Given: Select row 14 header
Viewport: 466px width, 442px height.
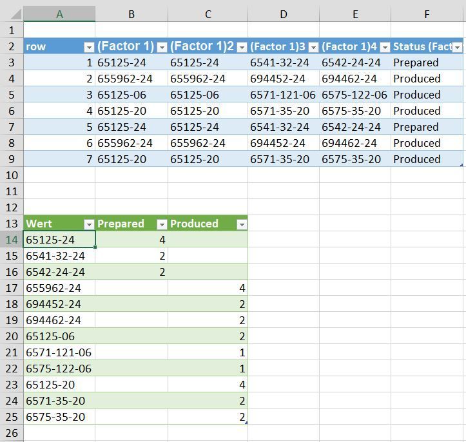Looking at the screenshot, I should tap(12, 240).
